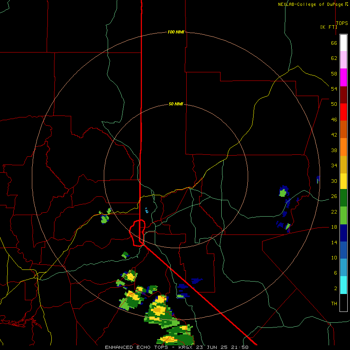Click the "22" scale label
The width and height of the screenshot is (350, 350).
pyautogui.click(x=334, y=212)
